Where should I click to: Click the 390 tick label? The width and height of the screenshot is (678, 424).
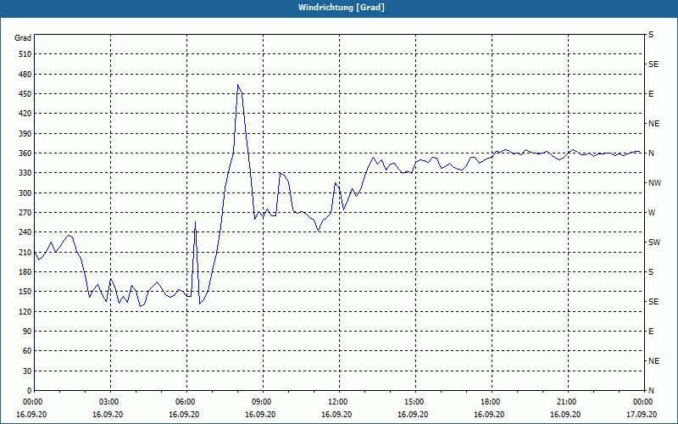[x=25, y=134]
